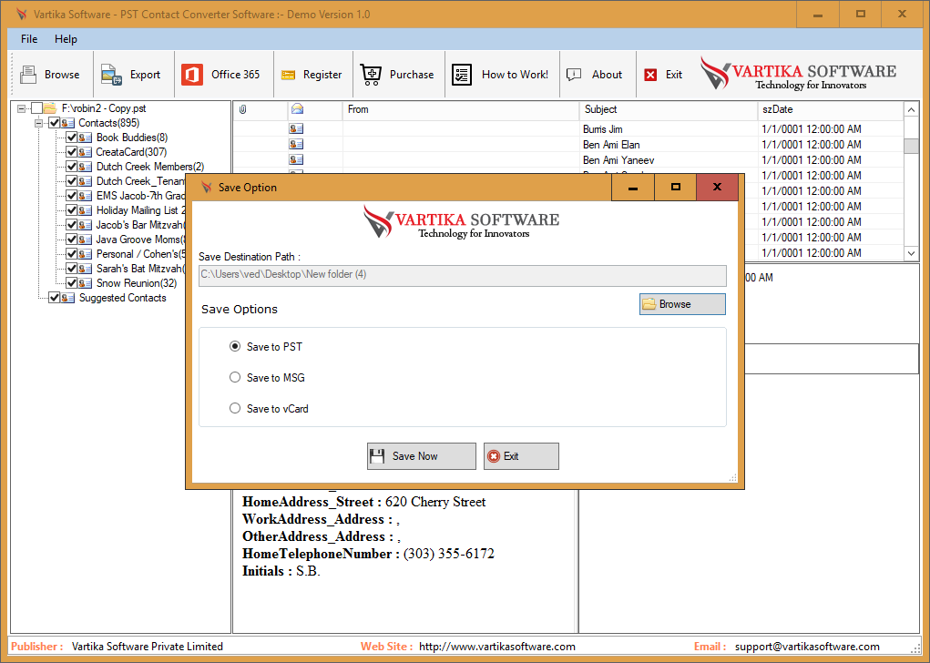Collapse the F:\robin2 - Copy.pst root node
Screen dimensions: 930x663
[21, 108]
